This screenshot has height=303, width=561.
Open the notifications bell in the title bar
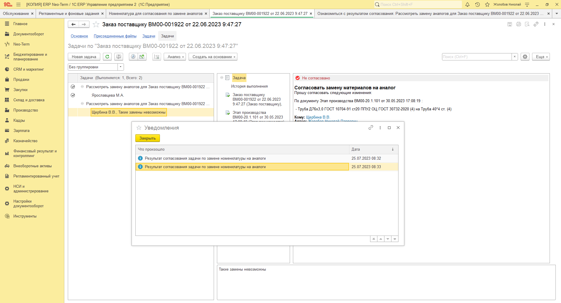click(x=467, y=4)
